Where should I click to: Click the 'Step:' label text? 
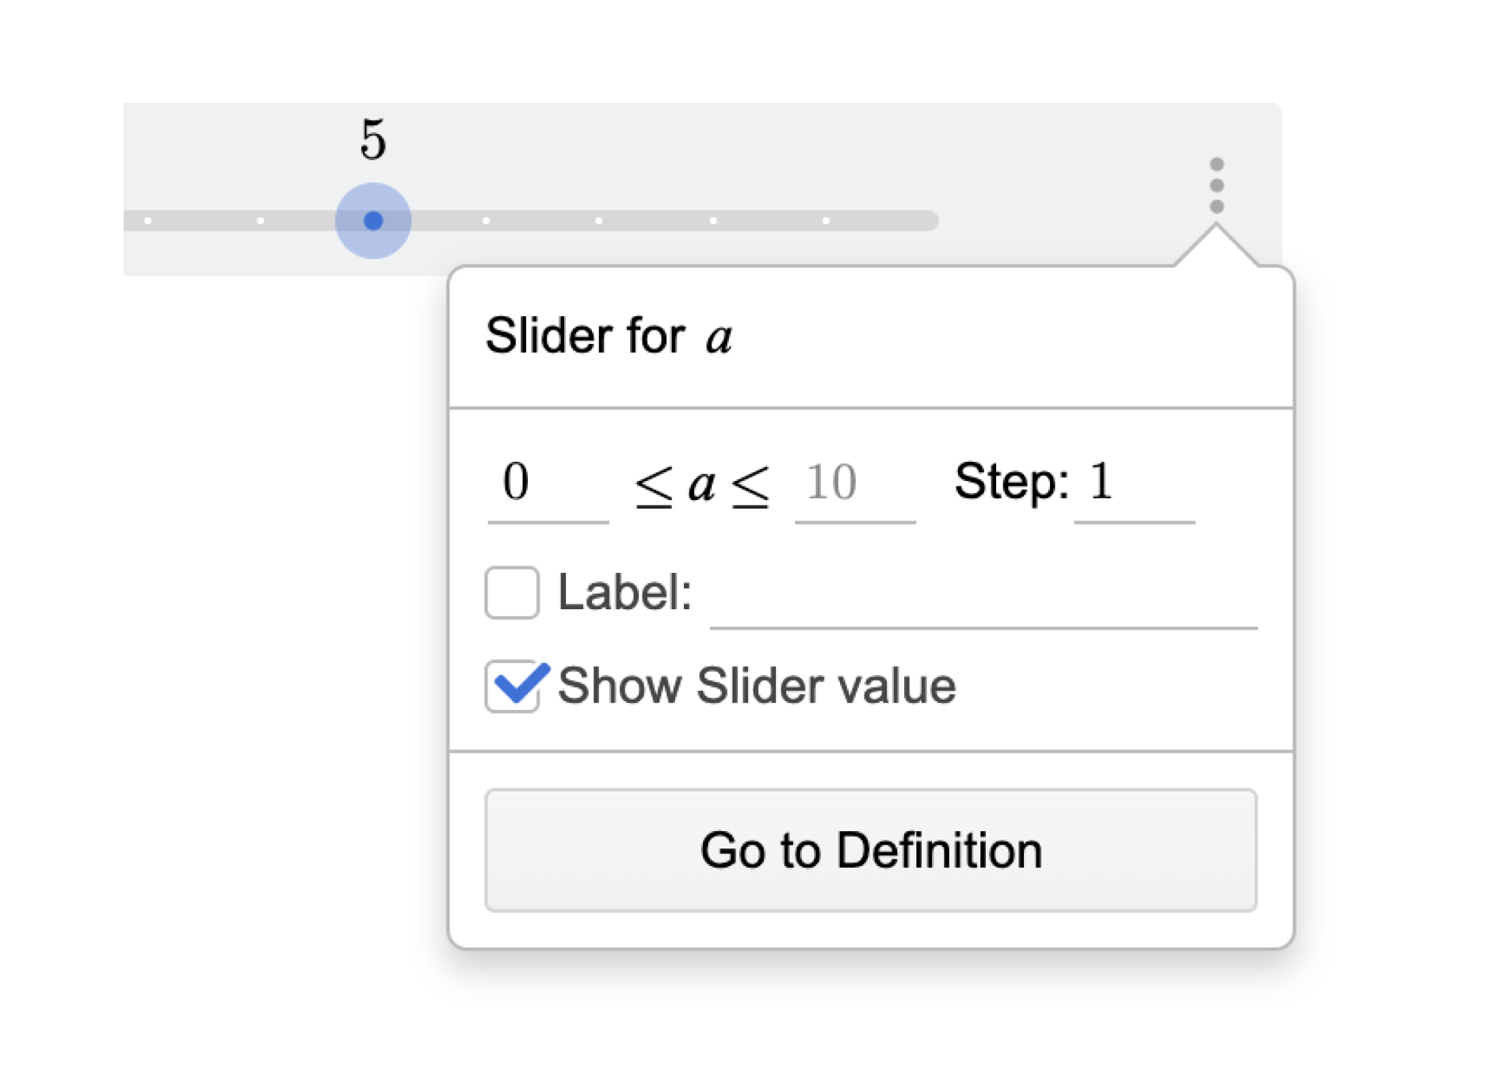point(1011,482)
